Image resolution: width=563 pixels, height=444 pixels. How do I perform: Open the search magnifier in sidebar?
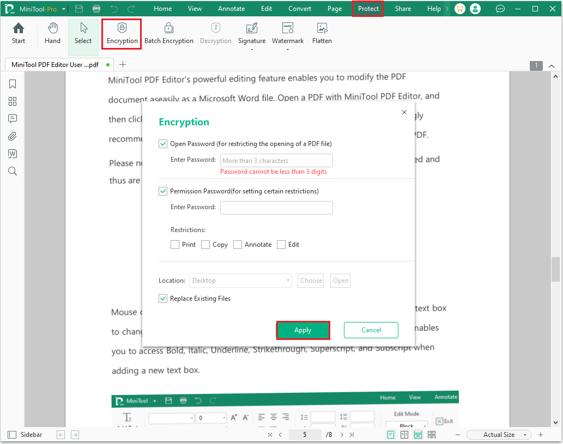[13, 171]
